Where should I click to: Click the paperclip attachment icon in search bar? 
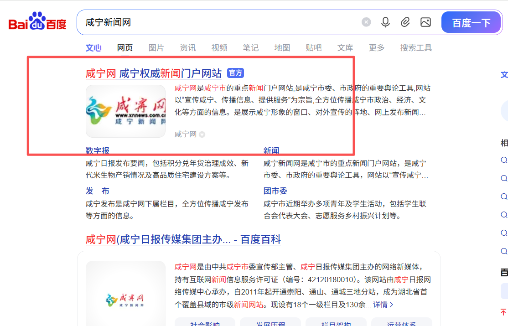[x=405, y=22]
